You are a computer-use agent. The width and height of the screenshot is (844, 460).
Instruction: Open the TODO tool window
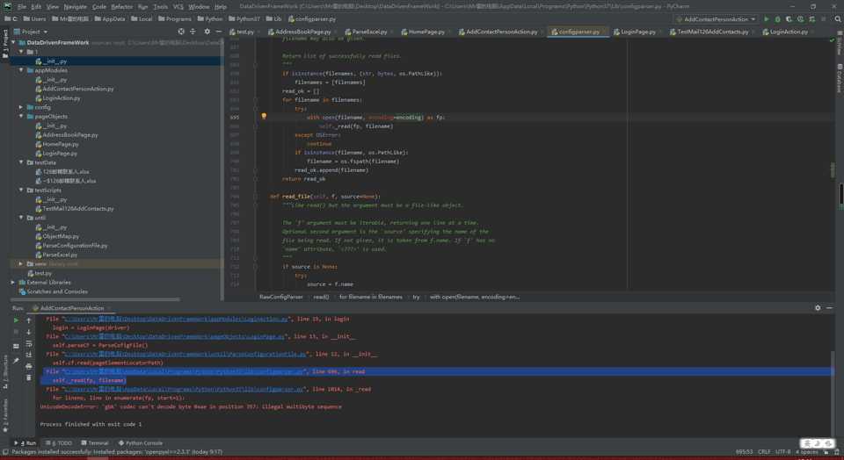(59, 443)
